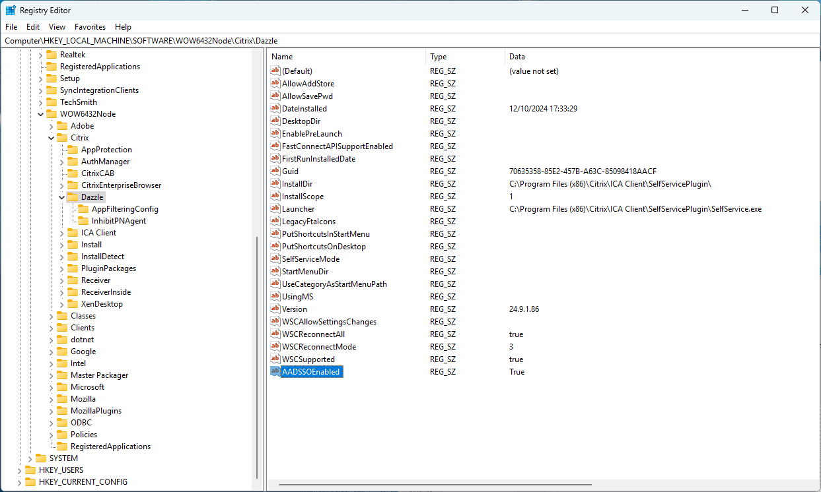Click the string icon beside WSCReconnectMode

point(275,347)
